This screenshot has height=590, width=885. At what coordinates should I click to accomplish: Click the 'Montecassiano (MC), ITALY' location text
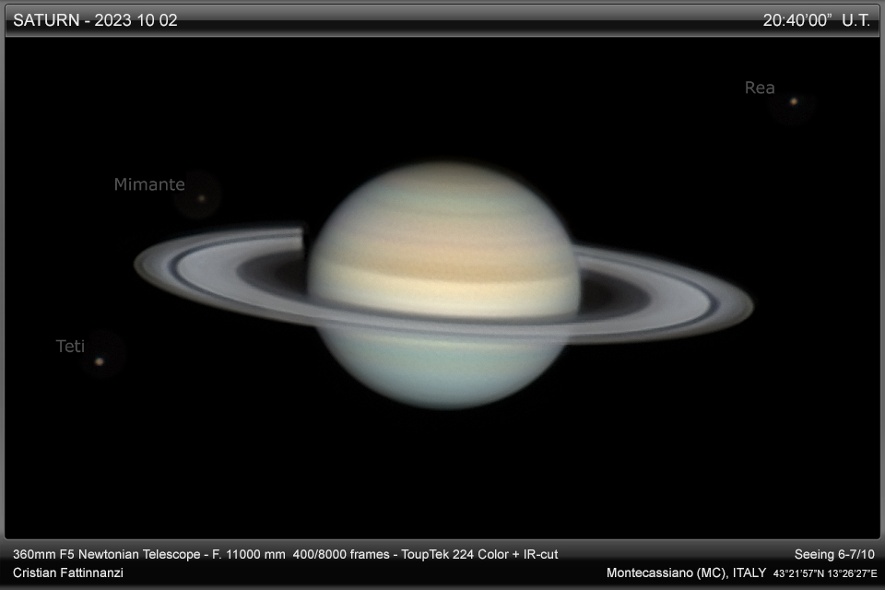(686, 572)
